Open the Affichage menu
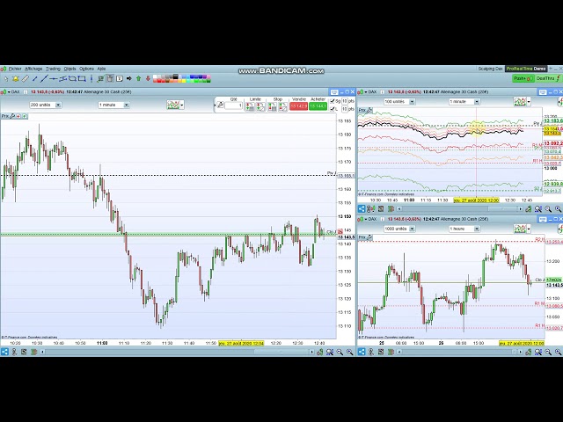 click(x=33, y=69)
